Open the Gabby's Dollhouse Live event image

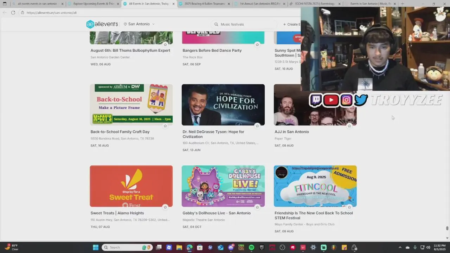point(223,186)
